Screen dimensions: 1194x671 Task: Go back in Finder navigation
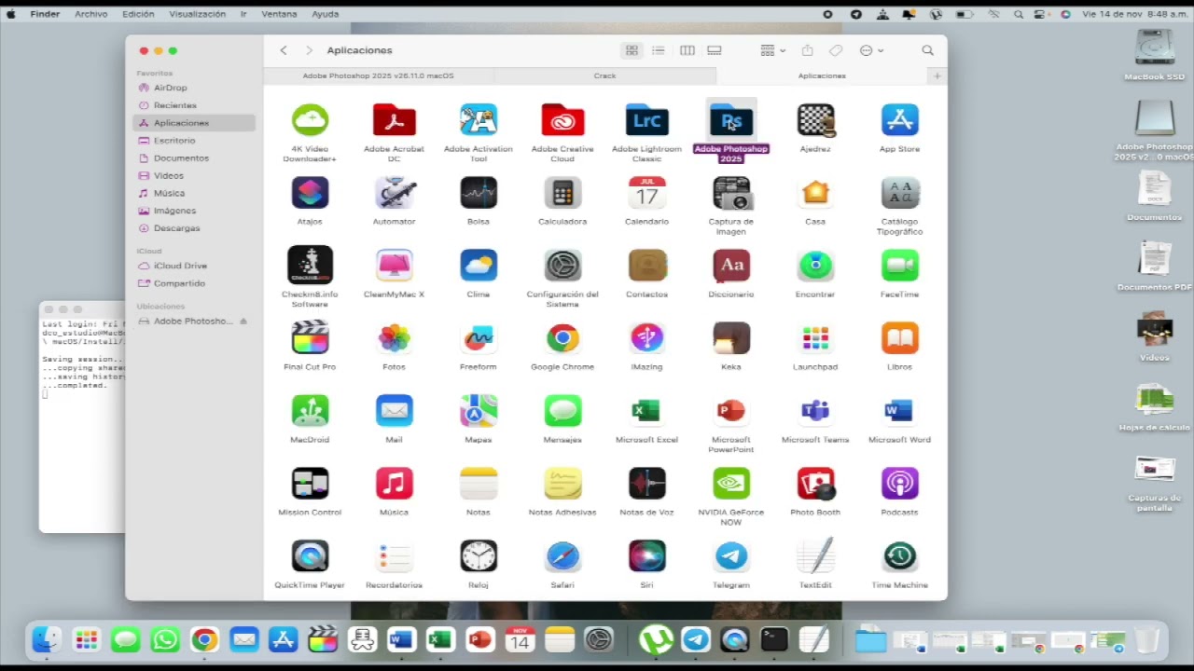(284, 50)
